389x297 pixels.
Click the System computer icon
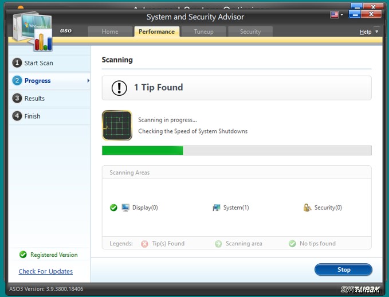pos(217,208)
